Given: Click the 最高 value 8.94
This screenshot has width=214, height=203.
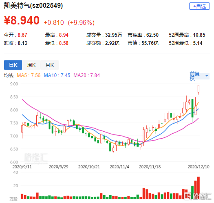Looking at the screenshot, I should point(64,35).
